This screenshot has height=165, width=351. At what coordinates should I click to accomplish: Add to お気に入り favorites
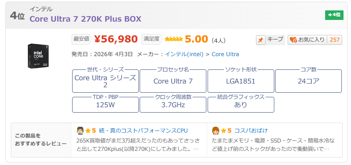315,40
